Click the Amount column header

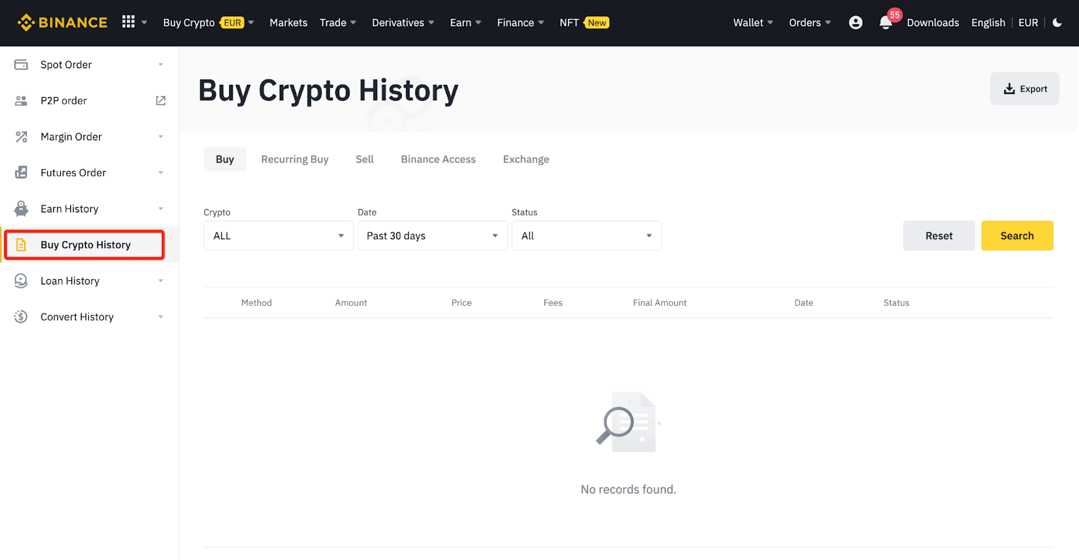coord(351,303)
